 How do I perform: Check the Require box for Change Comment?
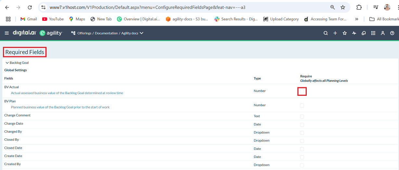pos(302,117)
